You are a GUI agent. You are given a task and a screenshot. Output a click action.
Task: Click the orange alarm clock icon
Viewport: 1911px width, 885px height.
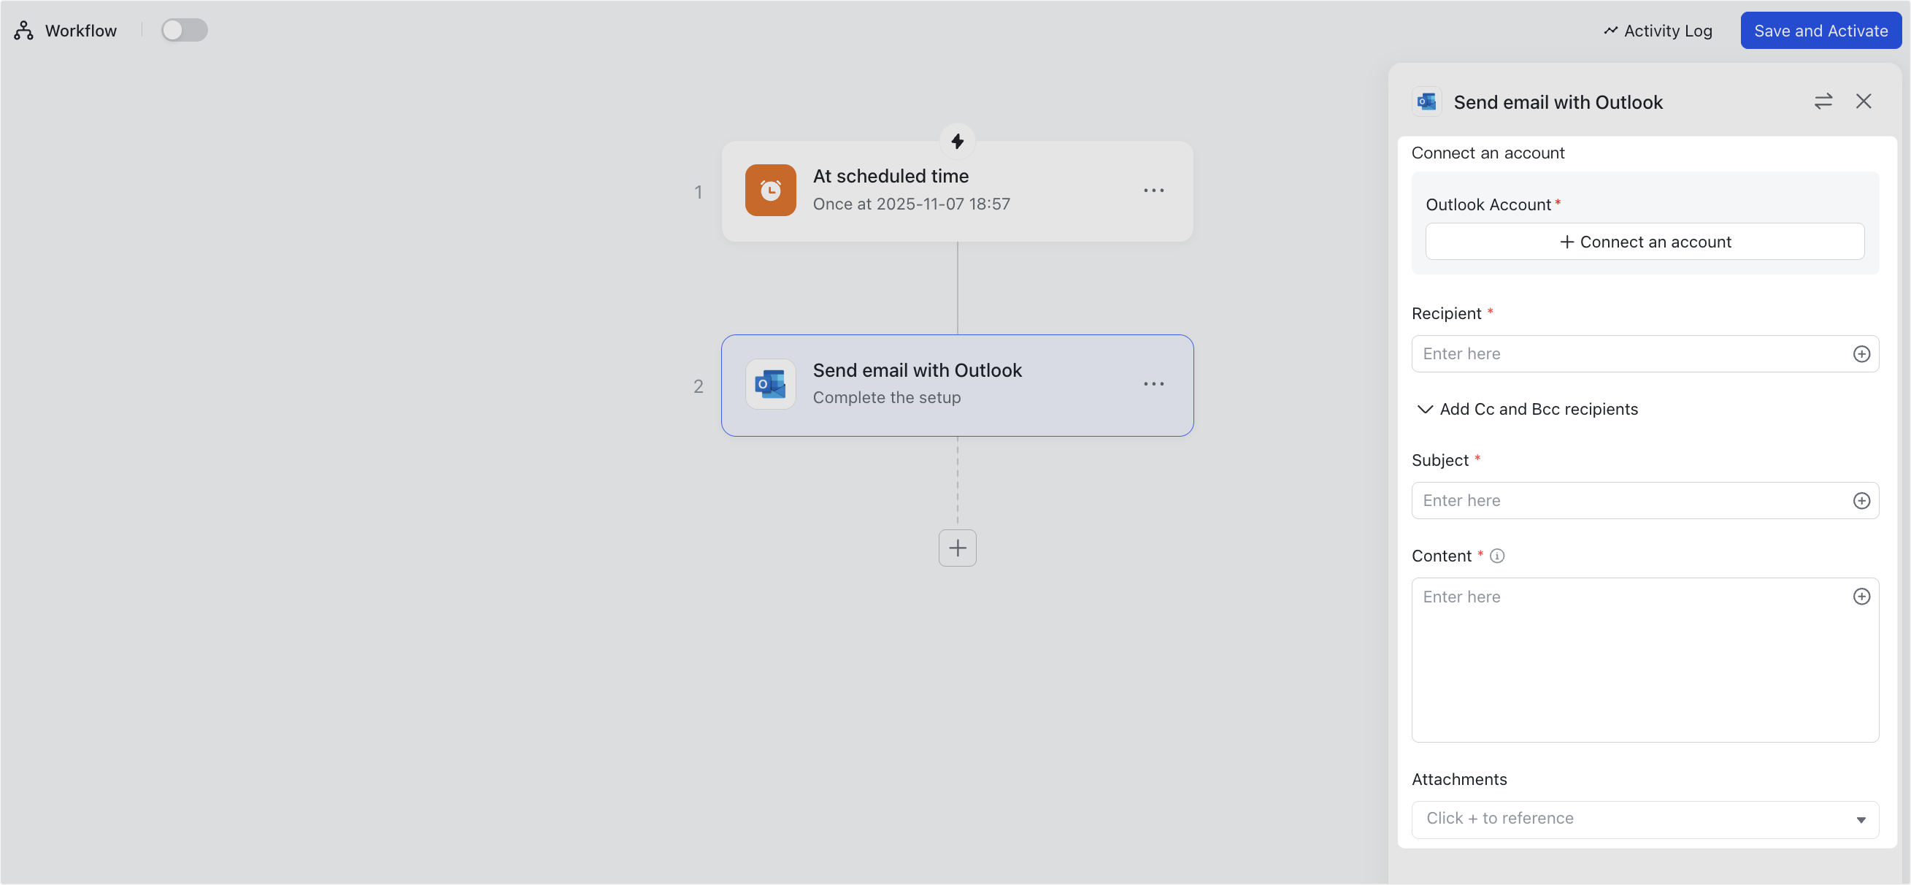(770, 191)
